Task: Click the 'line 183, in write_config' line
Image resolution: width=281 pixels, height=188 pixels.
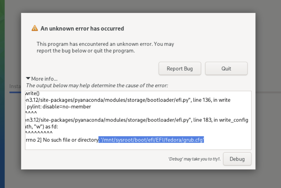Action: [137, 120]
